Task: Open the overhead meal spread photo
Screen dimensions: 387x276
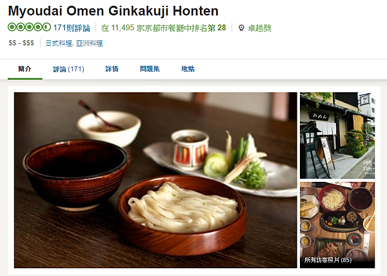Action: [337, 225]
